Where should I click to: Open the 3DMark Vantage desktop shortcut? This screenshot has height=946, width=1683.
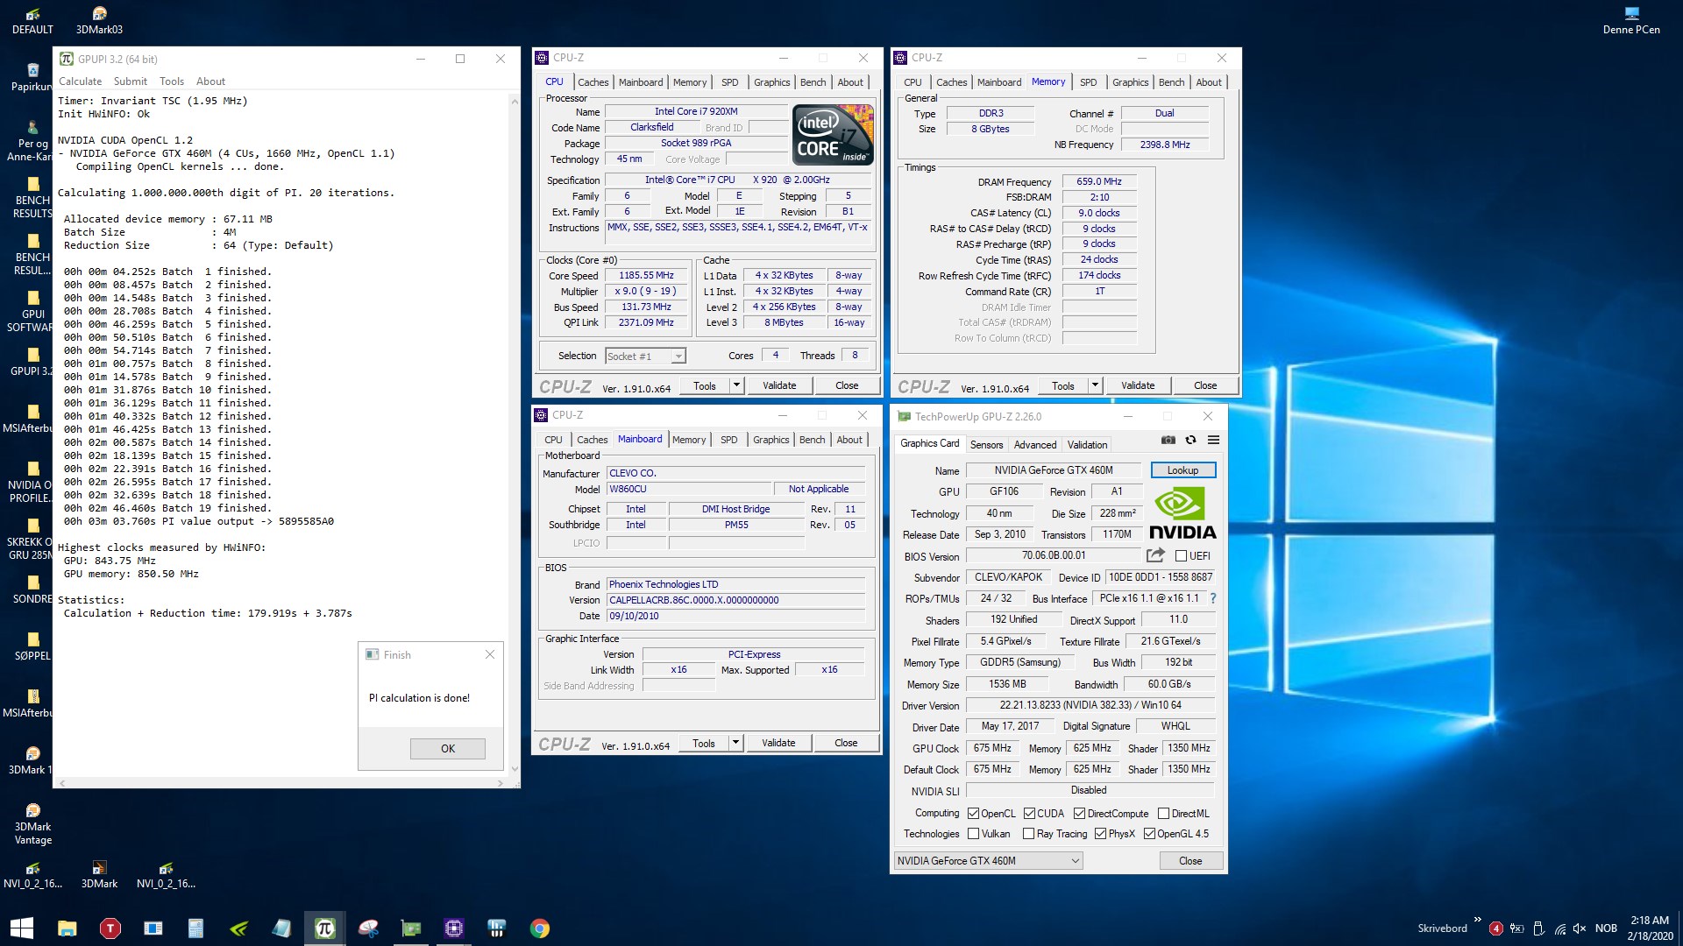(x=32, y=824)
